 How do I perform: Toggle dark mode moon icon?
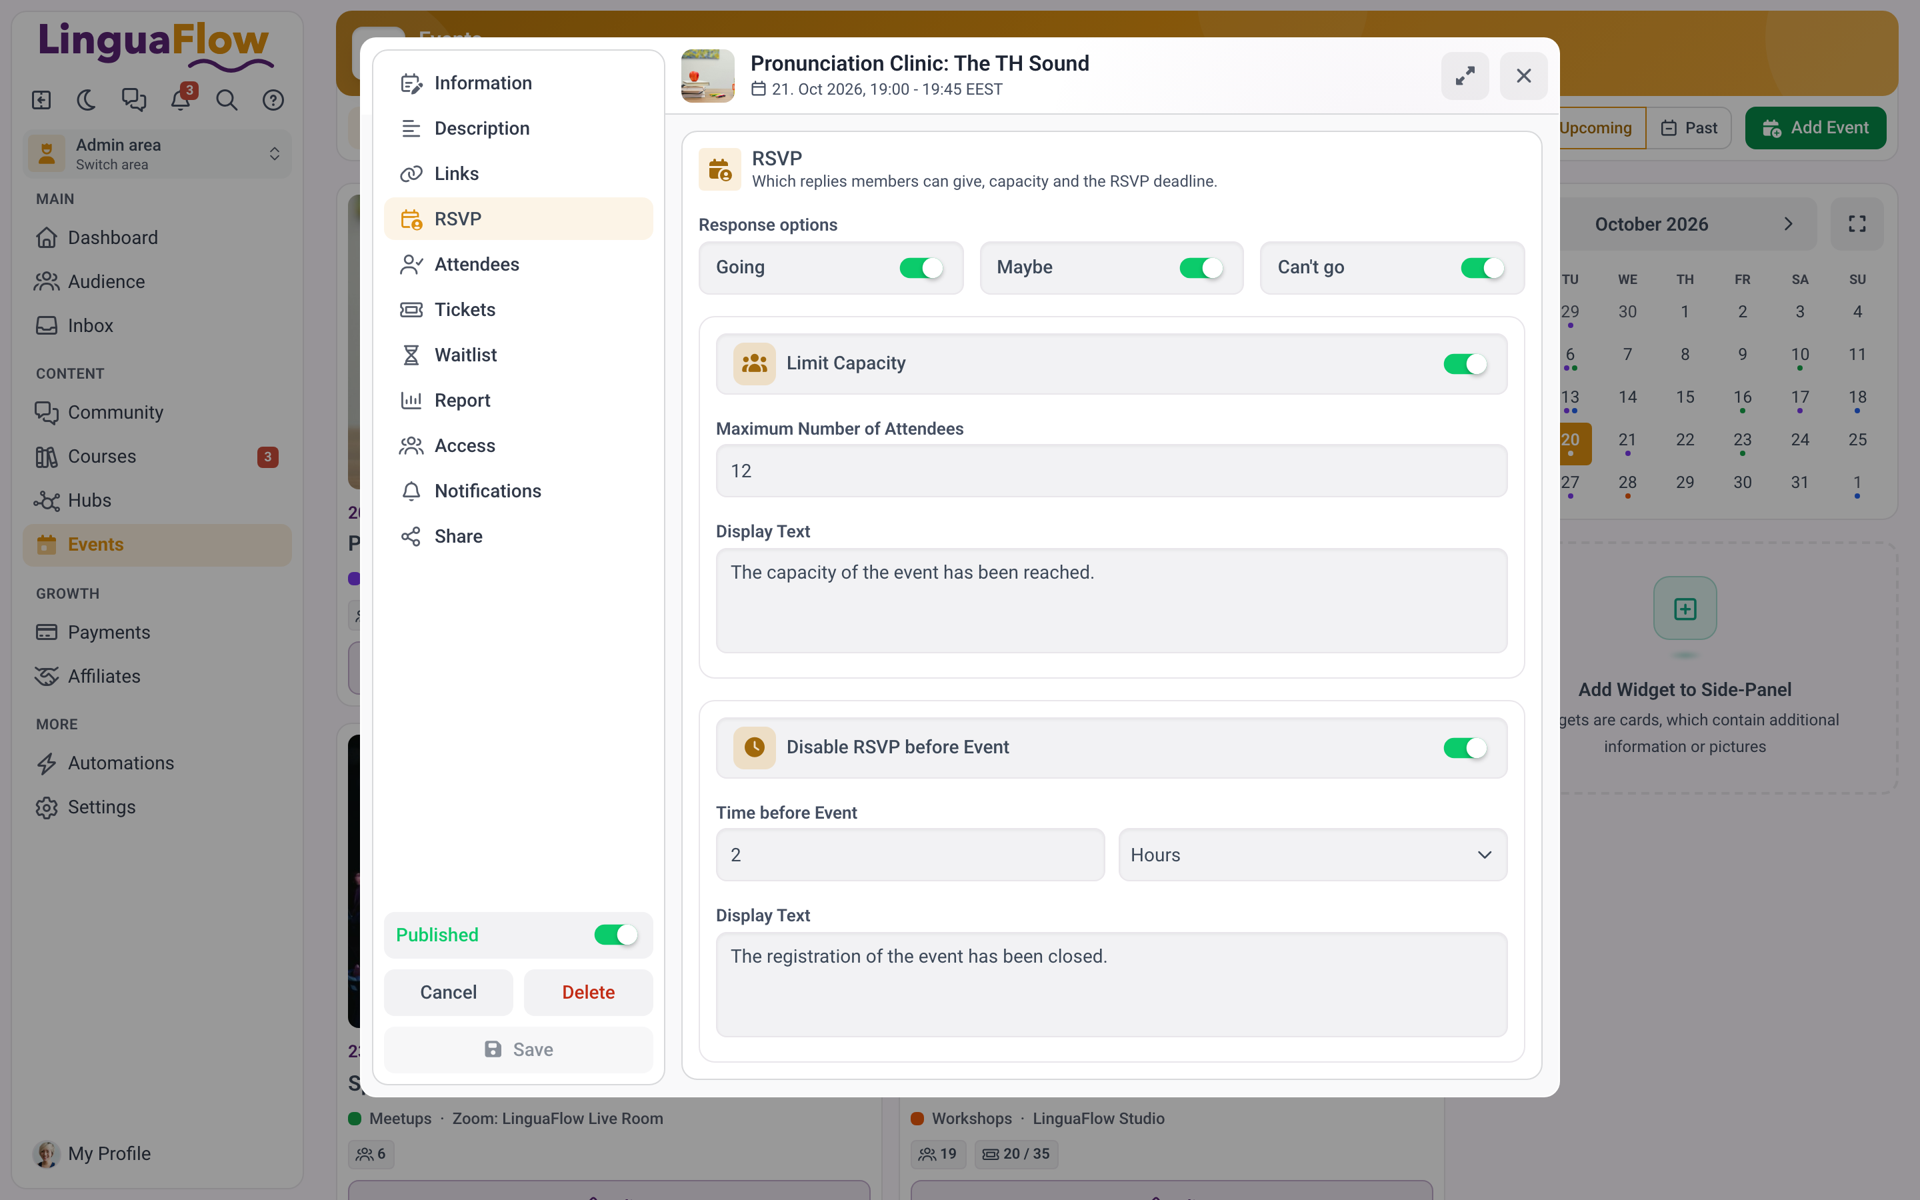click(x=87, y=100)
